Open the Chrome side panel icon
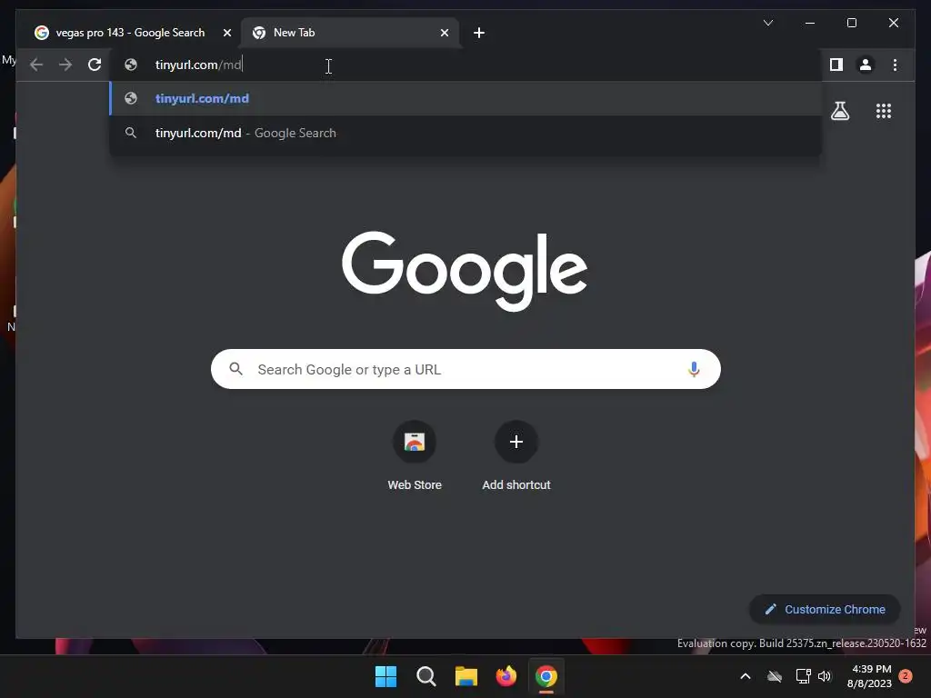Image resolution: width=931 pixels, height=698 pixels. 836,65
